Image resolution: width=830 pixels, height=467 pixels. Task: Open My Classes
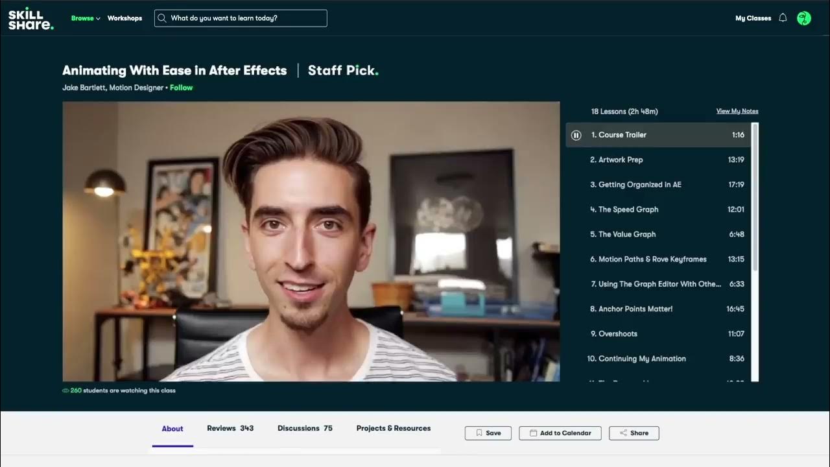pyautogui.click(x=753, y=18)
